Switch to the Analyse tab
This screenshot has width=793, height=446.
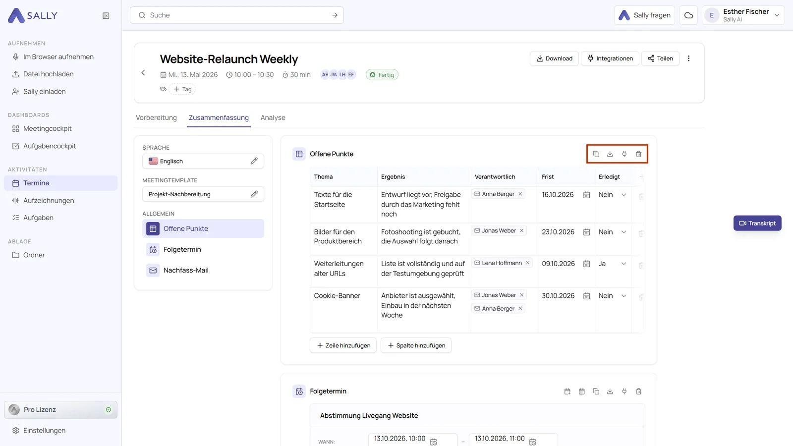[x=273, y=118]
